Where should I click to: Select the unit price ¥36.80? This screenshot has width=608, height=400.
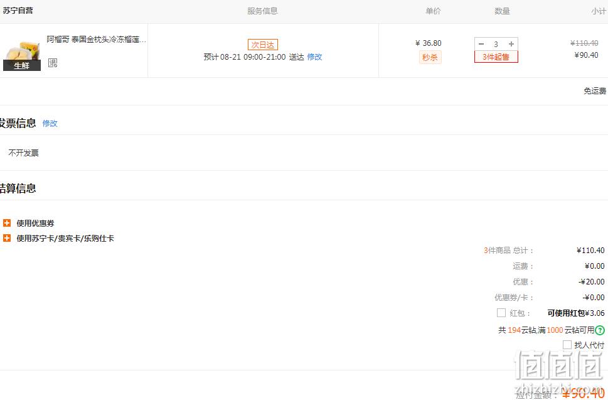428,43
